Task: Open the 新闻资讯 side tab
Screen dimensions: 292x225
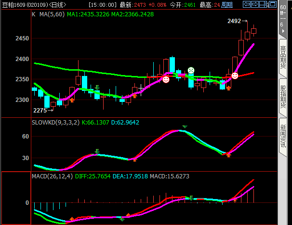Action: [283, 136]
